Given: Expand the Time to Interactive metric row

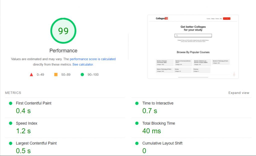Looking at the screenshot, I should click(x=191, y=108).
